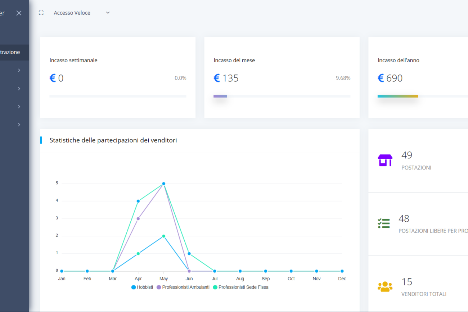Image resolution: width=468 pixels, height=312 pixels.
Task: Click euro icon in Incasso del mese card
Action: 217,78
